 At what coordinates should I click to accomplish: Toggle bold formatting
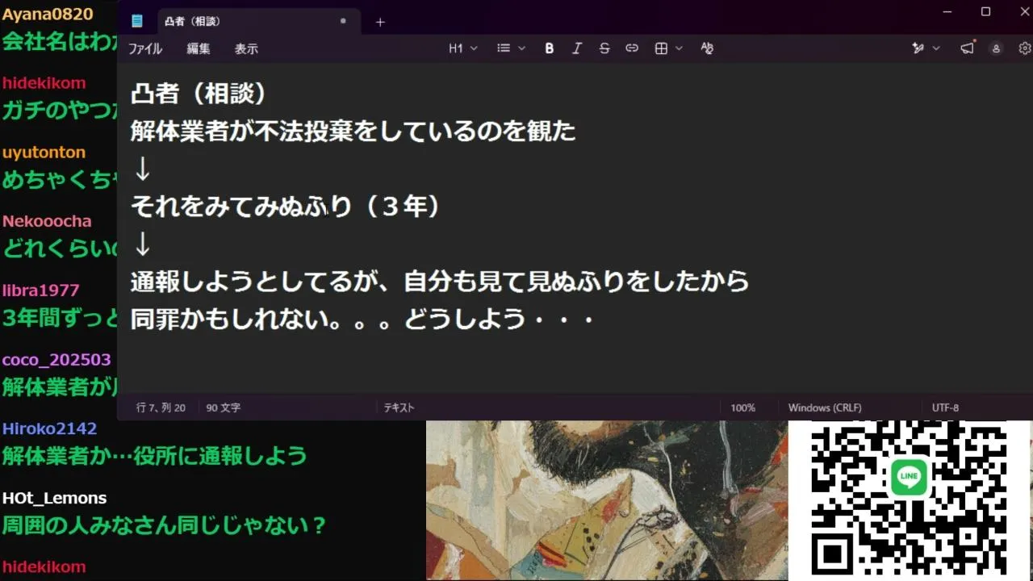(550, 48)
